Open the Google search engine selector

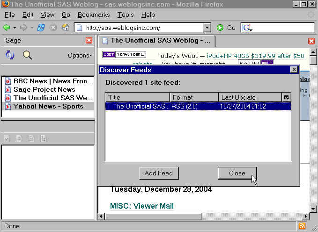tap(247, 28)
